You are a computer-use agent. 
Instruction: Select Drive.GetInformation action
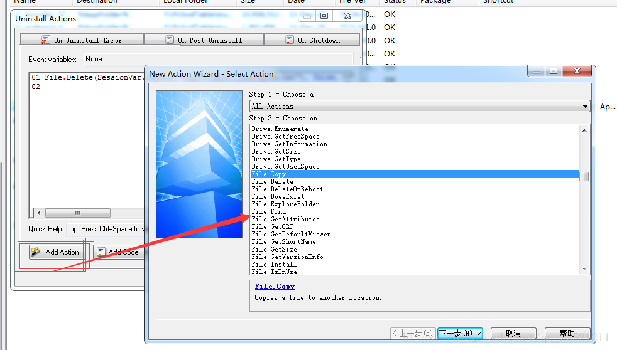click(x=289, y=144)
